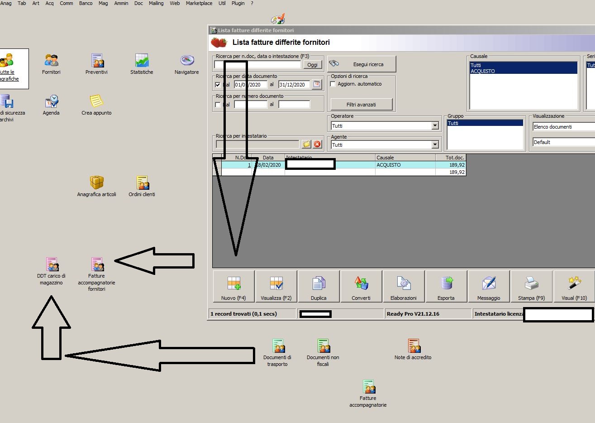
Task: Check the document number 'dal' checkbox
Action: [218, 105]
